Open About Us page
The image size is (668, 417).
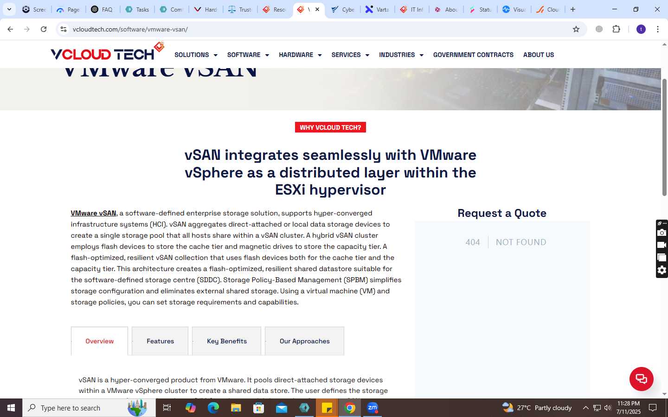tap(539, 55)
